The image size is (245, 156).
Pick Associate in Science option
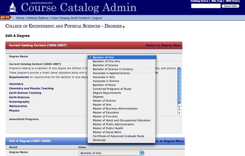click(x=122, y=81)
